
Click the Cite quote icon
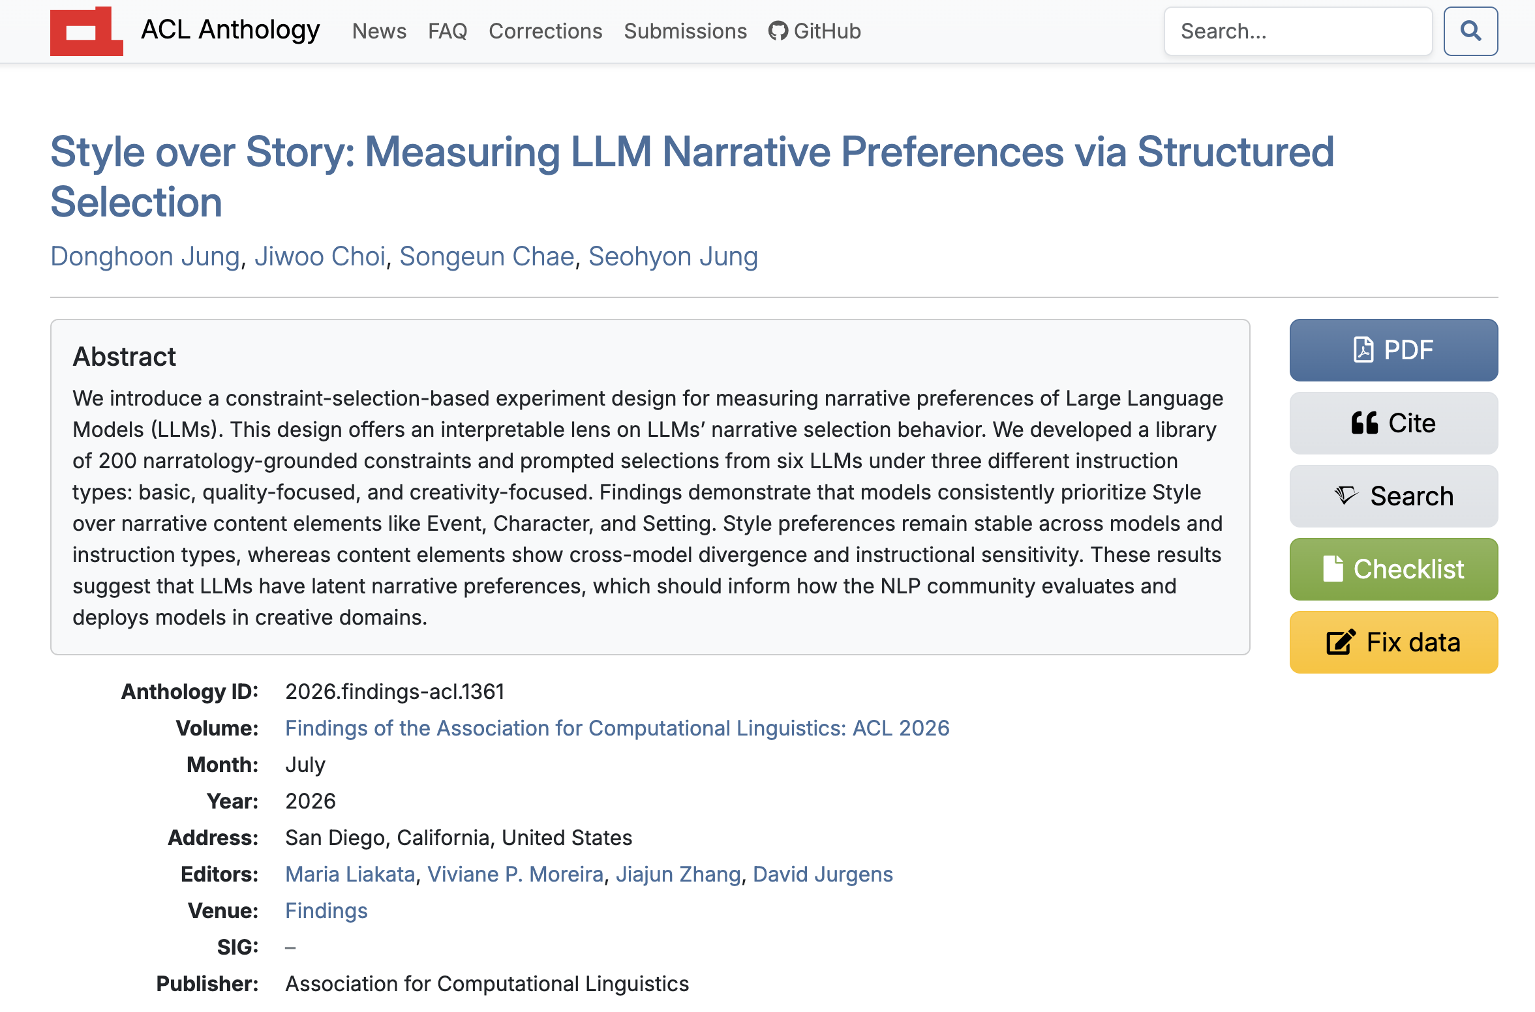click(1364, 423)
